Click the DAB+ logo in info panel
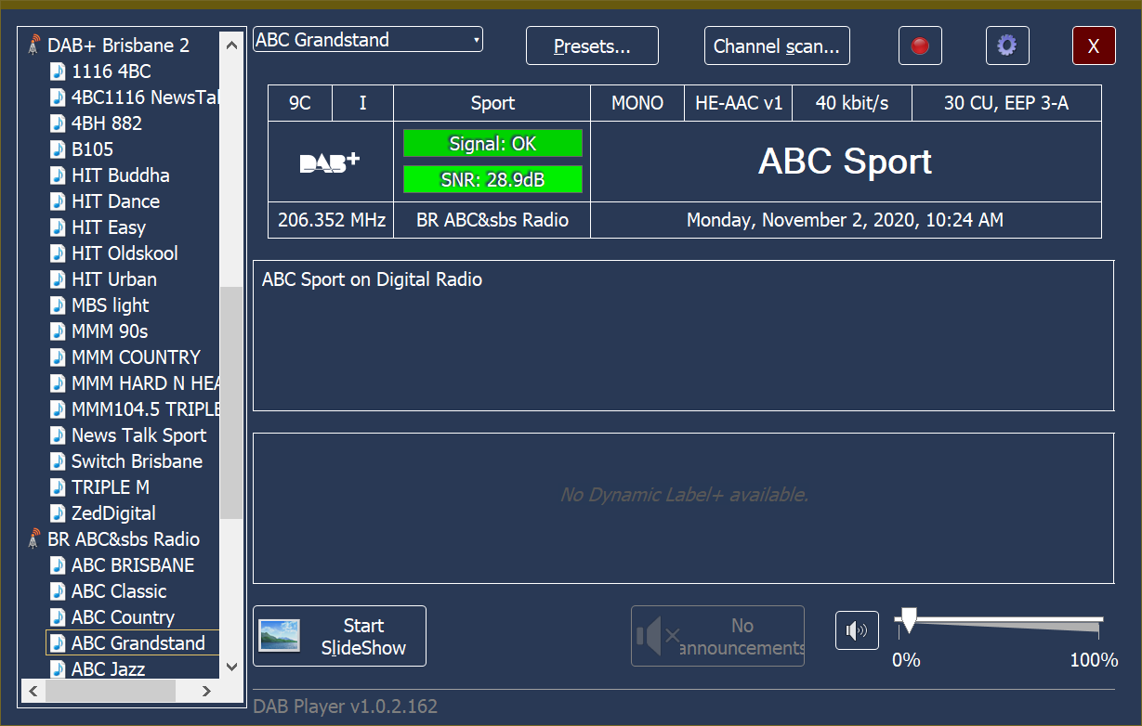The width and height of the screenshot is (1142, 726). (x=330, y=162)
